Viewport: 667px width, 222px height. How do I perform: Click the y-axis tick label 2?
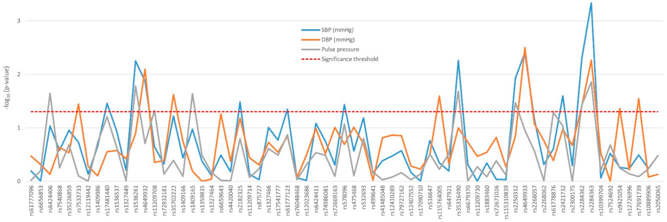point(19,74)
